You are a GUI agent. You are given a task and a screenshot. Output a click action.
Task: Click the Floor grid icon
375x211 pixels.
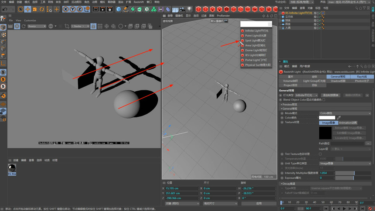[x=175, y=9]
